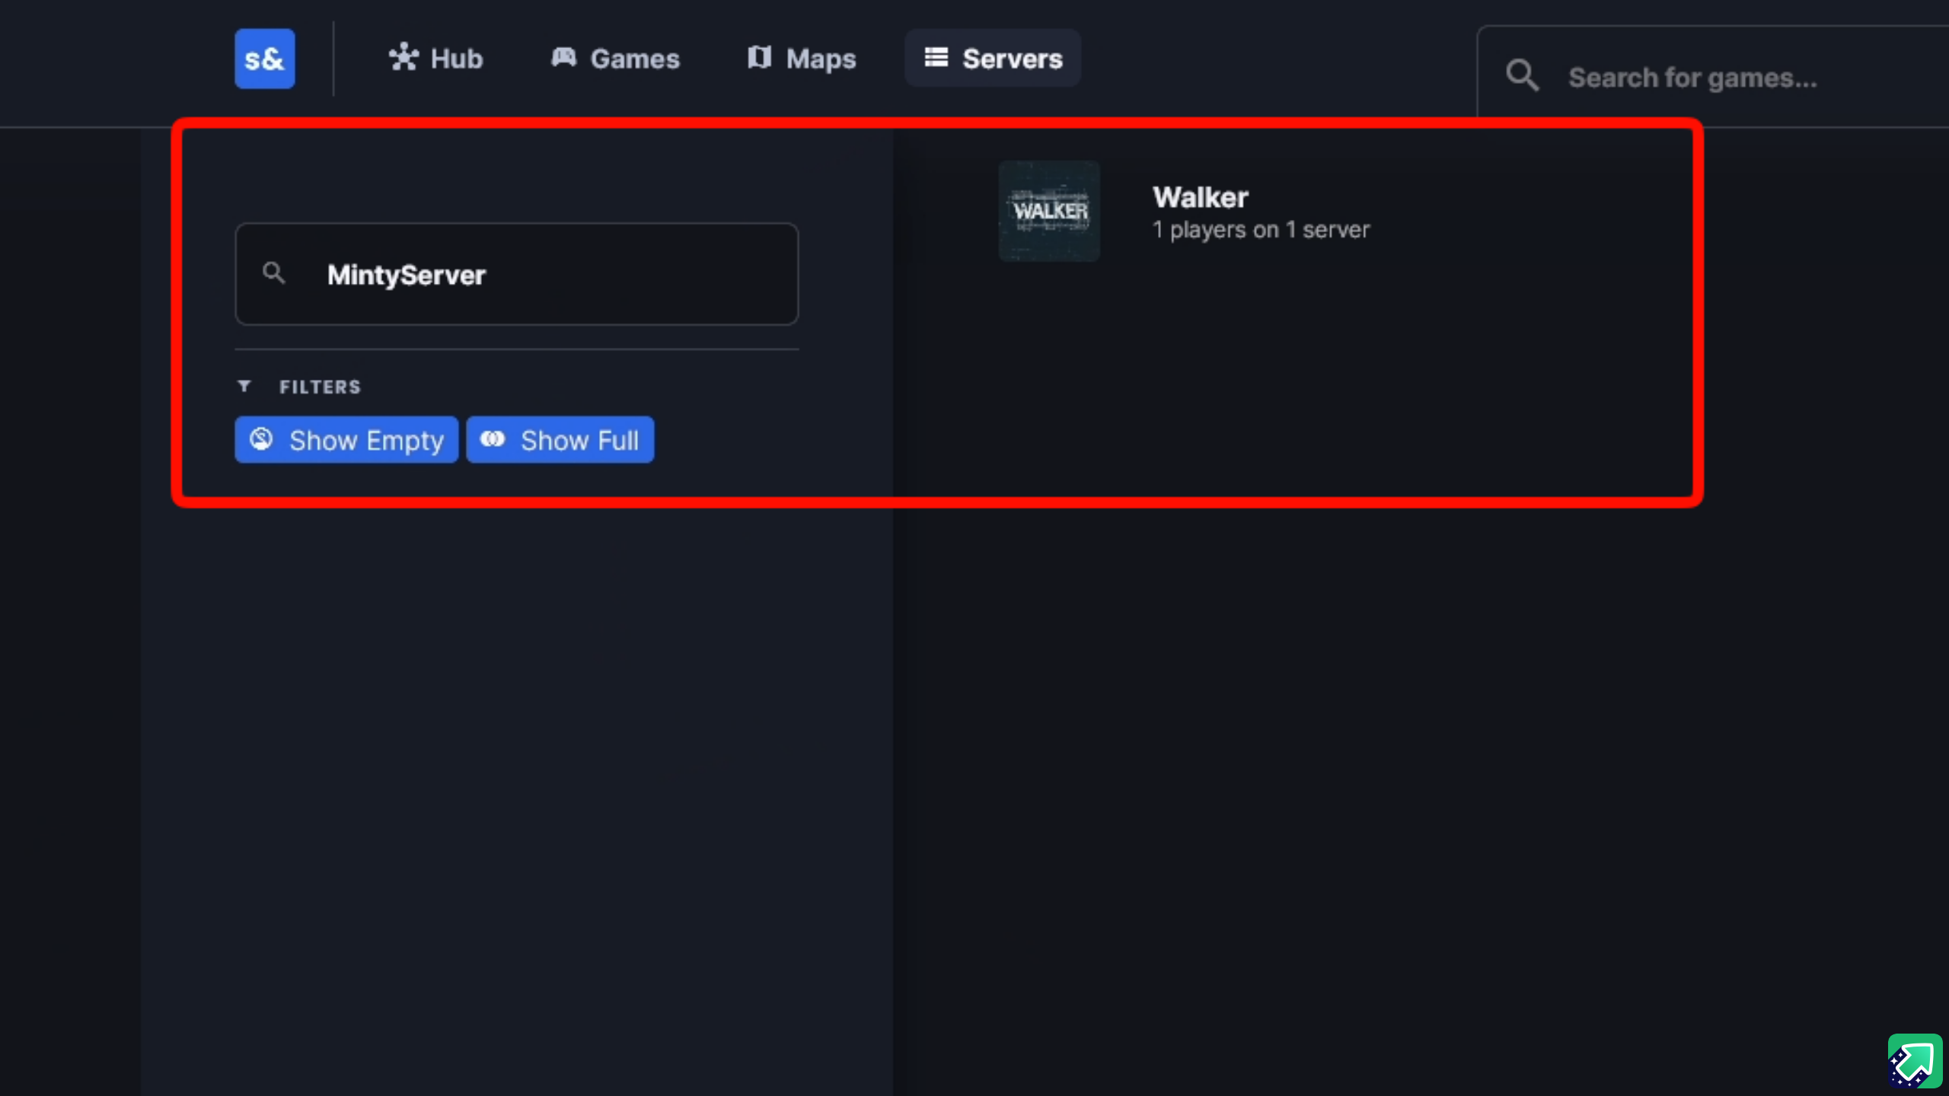This screenshot has width=1949, height=1096.
Task: Click the Hub network icon
Action: click(404, 58)
